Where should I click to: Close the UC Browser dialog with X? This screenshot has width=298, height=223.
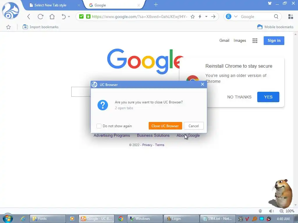click(x=203, y=84)
